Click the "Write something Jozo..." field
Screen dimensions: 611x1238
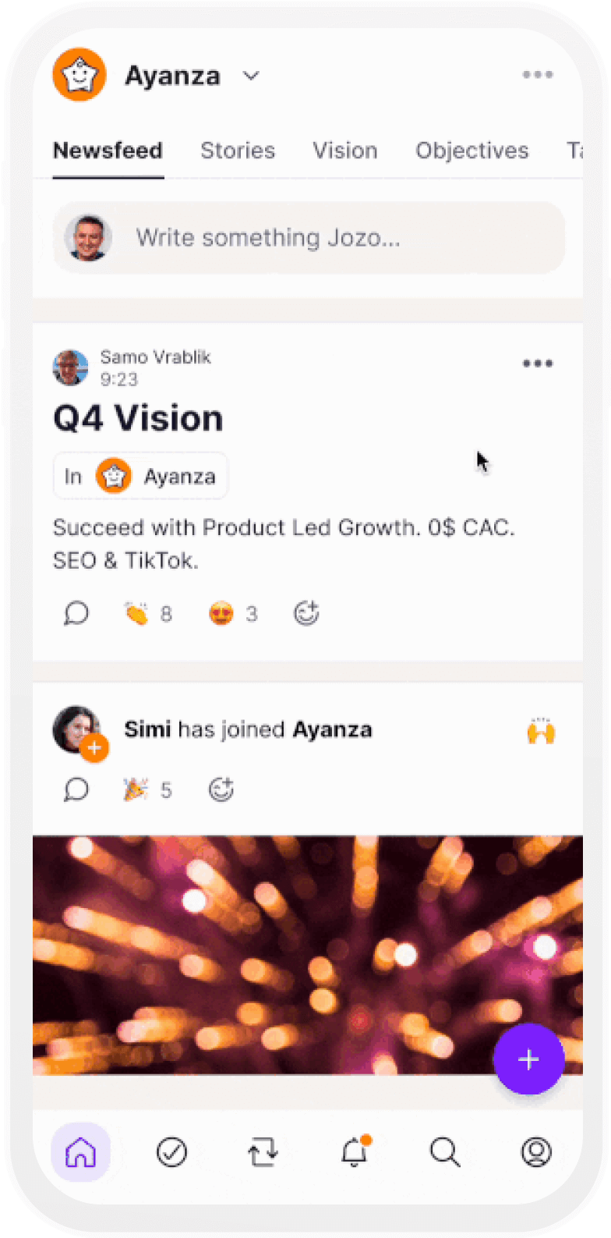(309, 238)
